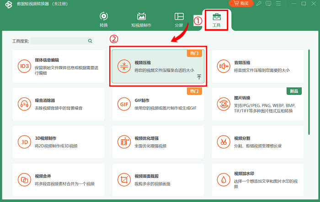Click the 视频加水印 droplet icon
This screenshot has height=202, width=320.
(224, 180)
